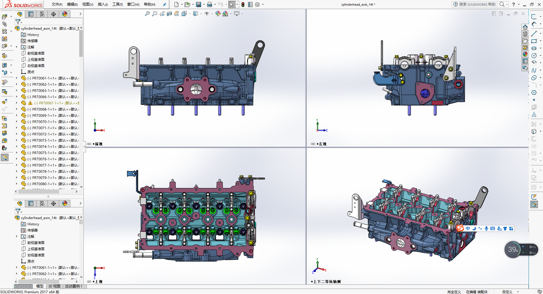Toggle Rapid Sketch lightning icon on right toolbar
The image size is (543, 294).
534,196
